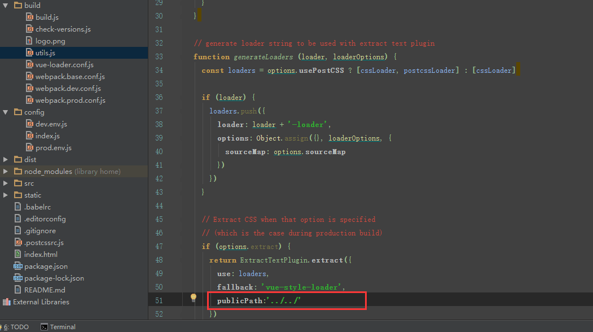
Task: Click the lightbulb intention icon on line 51
Action: point(193,298)
